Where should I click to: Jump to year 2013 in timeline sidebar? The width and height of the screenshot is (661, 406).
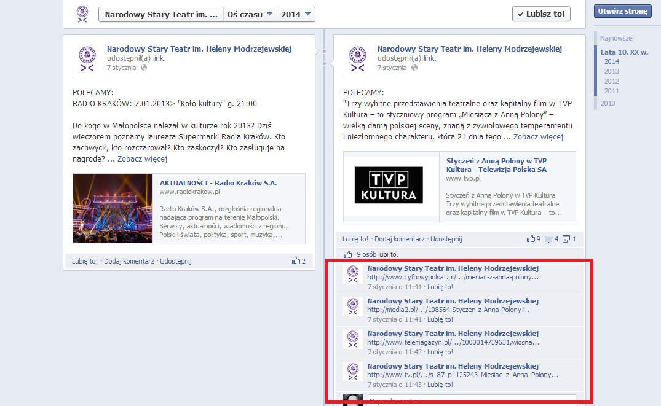(611, 71)
